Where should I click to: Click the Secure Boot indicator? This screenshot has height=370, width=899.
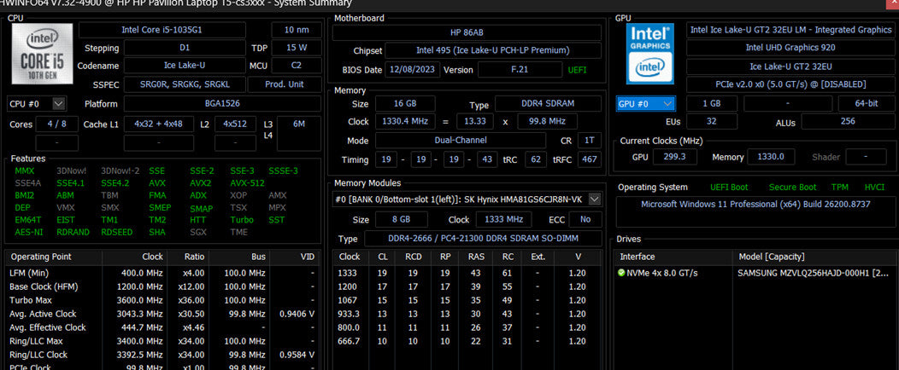tap(792, 188)
